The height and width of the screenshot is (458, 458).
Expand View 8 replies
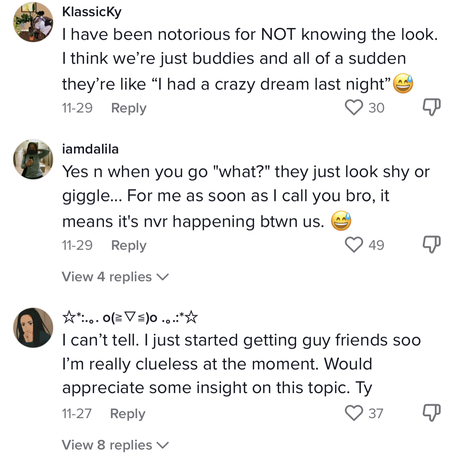[115, 445]
